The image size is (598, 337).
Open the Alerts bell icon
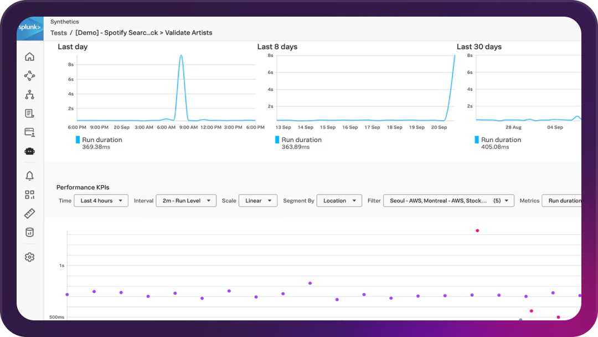(29, 175)
